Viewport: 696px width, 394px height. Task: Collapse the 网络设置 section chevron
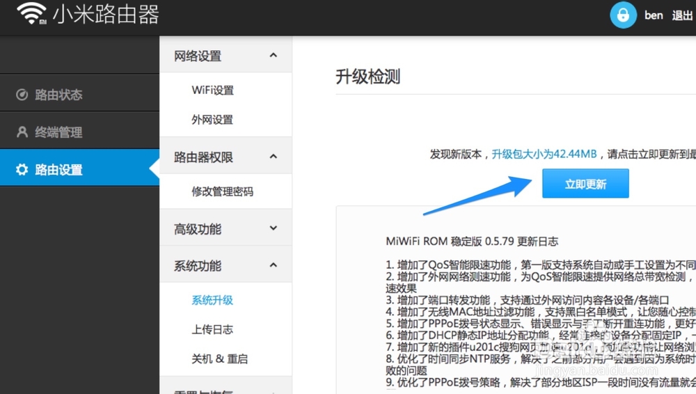274,55
